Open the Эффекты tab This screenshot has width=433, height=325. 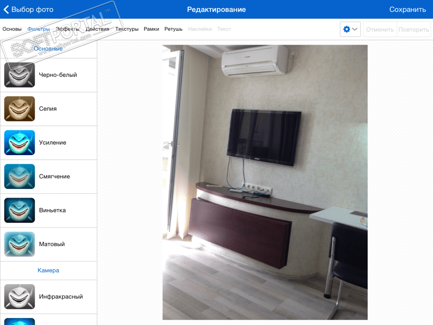[x=68, y=29]
